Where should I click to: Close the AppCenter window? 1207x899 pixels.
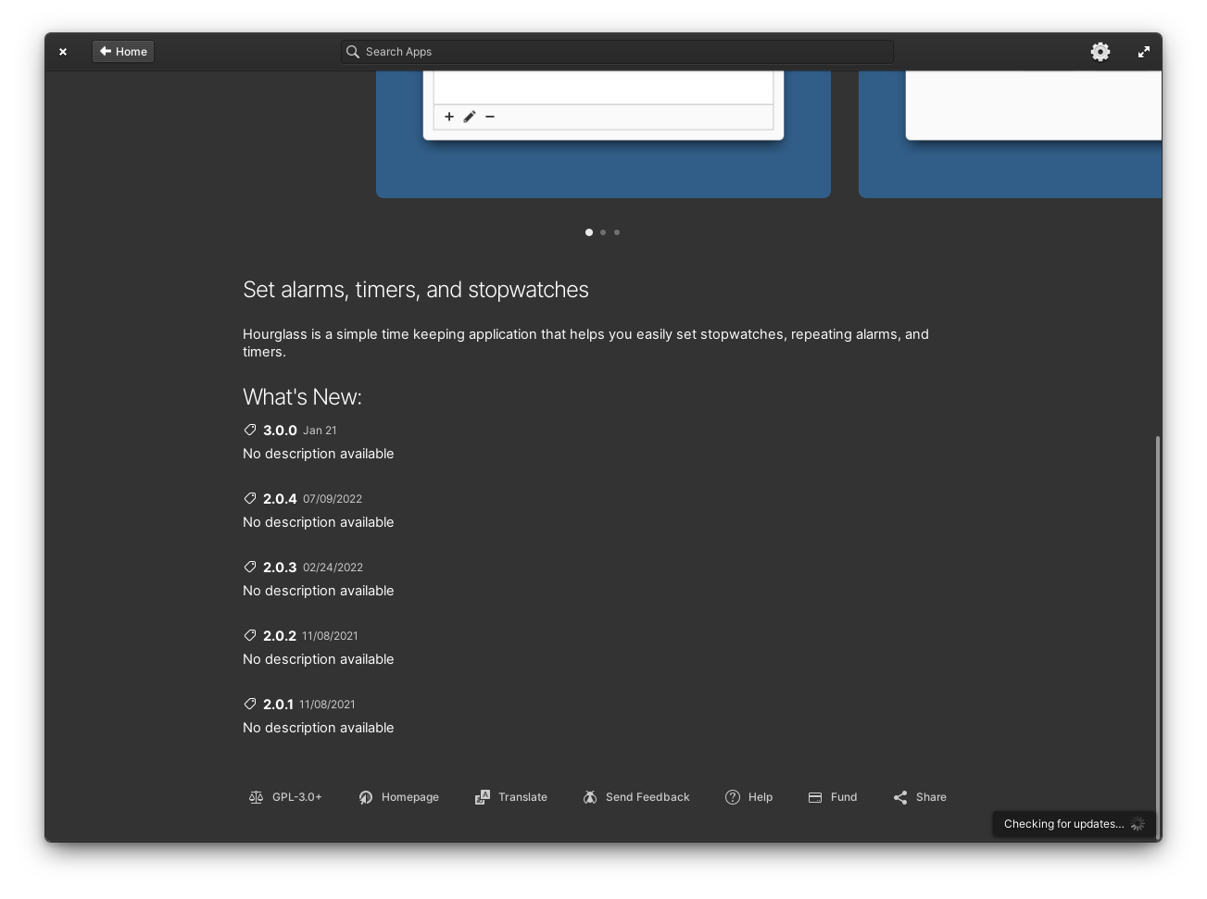click(63, 52)
